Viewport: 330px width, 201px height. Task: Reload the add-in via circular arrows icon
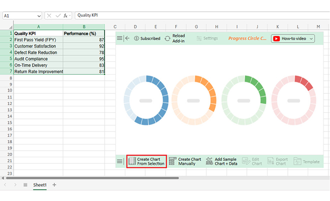coord(168,39)
